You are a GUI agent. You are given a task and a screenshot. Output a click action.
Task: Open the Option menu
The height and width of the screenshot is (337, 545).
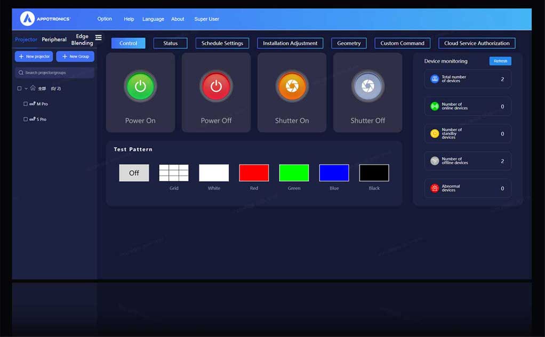click(105, 19)
